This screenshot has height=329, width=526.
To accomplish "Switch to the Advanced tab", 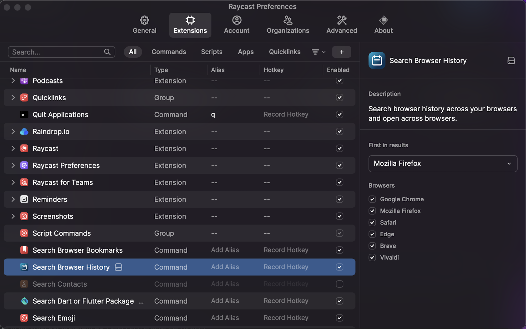I will [341, 25].
